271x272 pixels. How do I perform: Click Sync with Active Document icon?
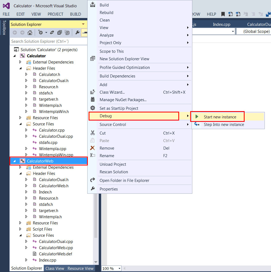(x=52, y=33)
